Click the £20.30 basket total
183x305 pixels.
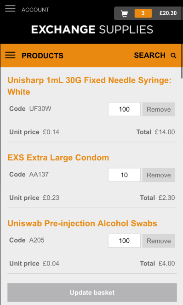point(168,13)
